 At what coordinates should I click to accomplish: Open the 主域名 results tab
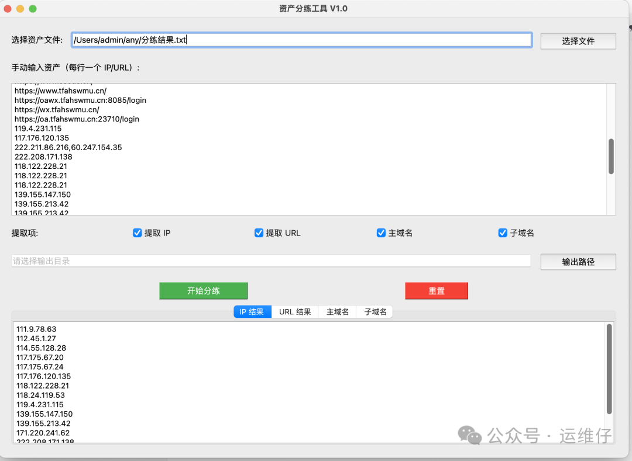[x=338, y=312]
